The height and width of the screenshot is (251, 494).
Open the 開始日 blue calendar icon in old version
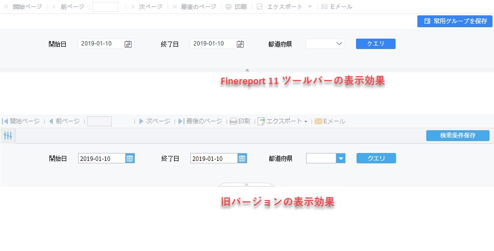coord(130,158)
